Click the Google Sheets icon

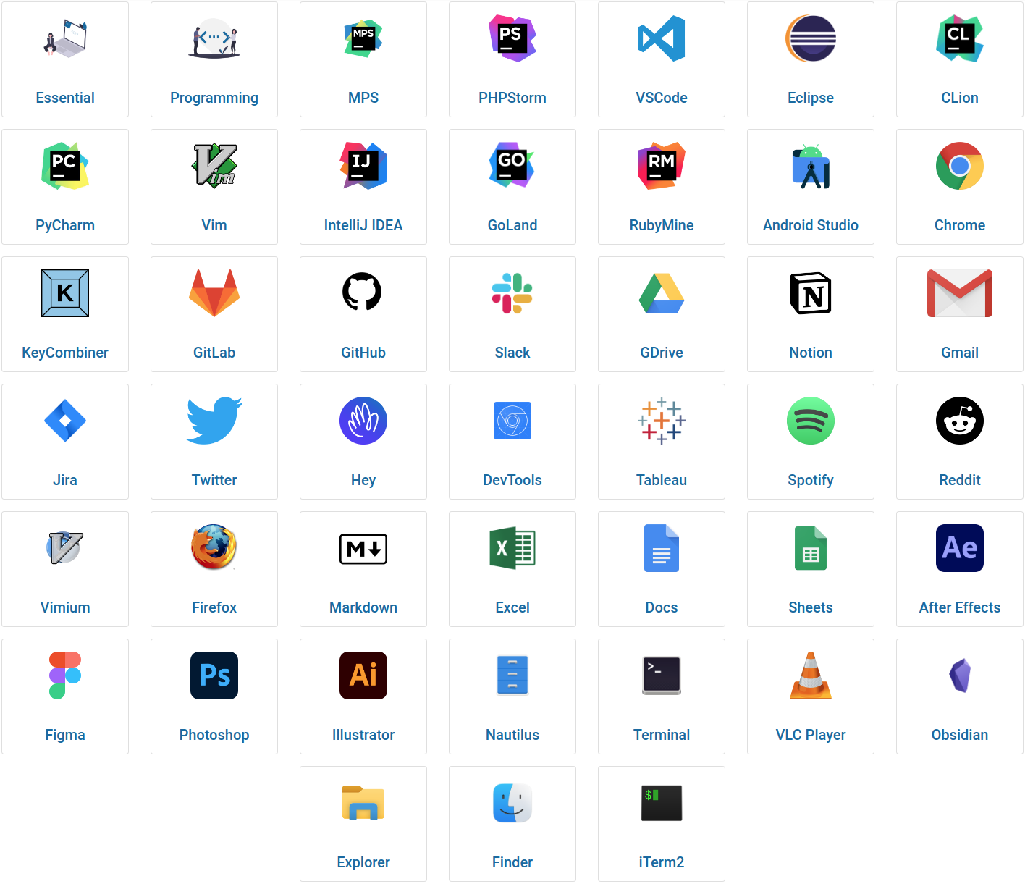click(811, 548)
